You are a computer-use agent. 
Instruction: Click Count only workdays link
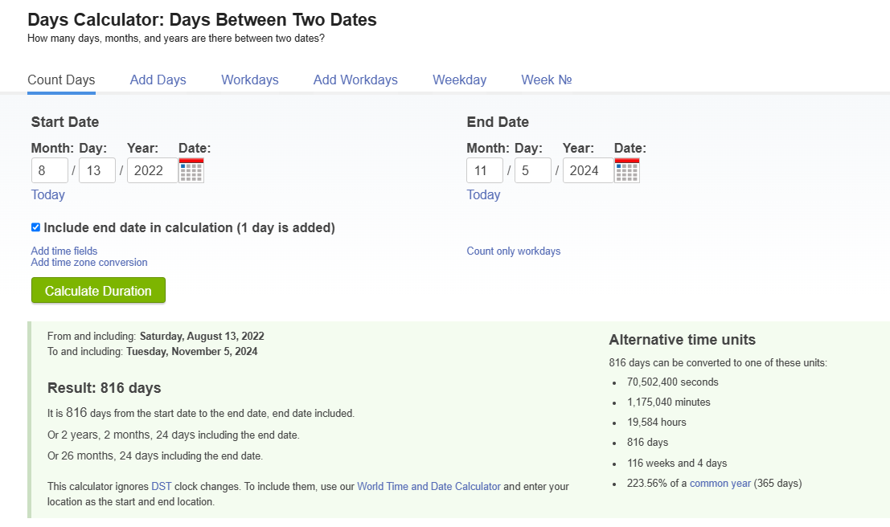514,251
